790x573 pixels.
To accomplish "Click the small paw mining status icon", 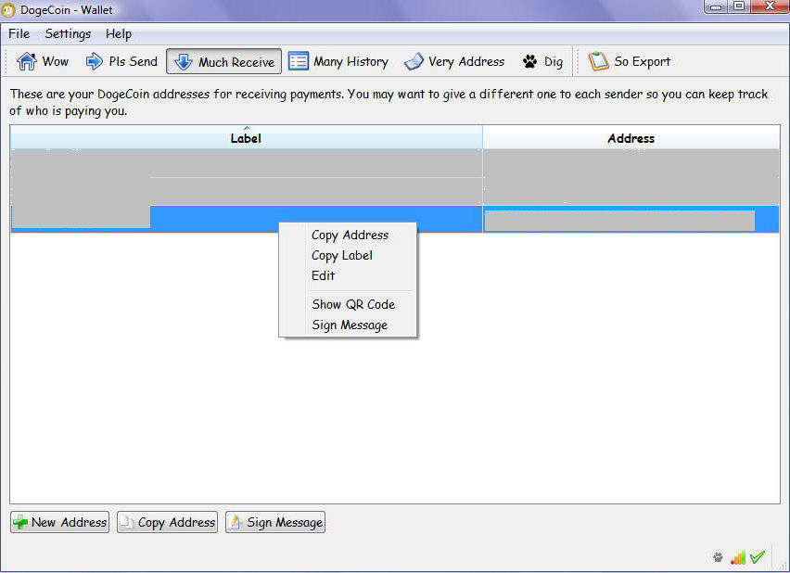I will click(x=718, y=557).
